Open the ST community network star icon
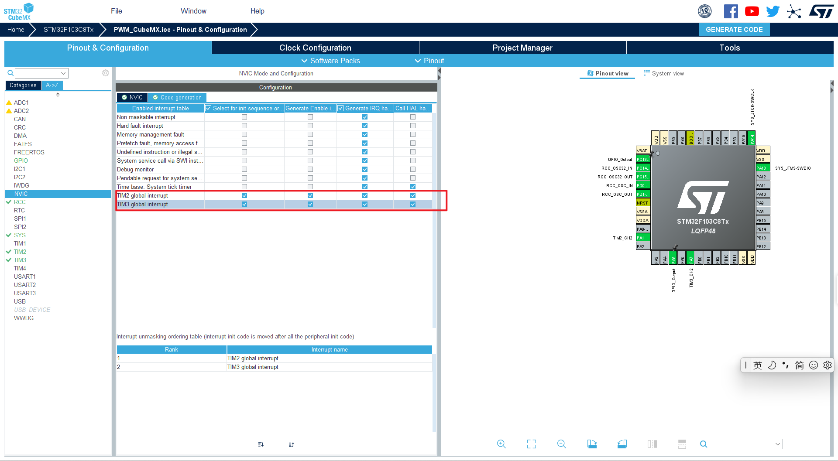The height and width of the screenshot is (461, 838). [794, 11]
